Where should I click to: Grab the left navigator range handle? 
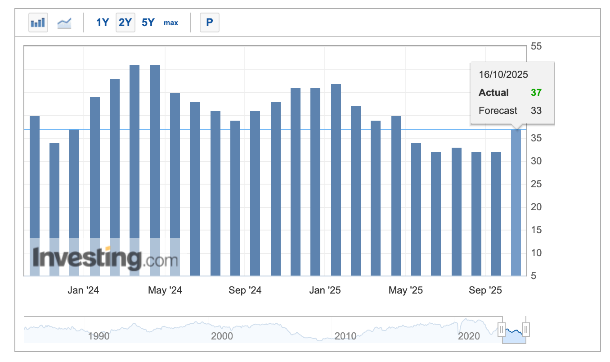click(502, 330)
